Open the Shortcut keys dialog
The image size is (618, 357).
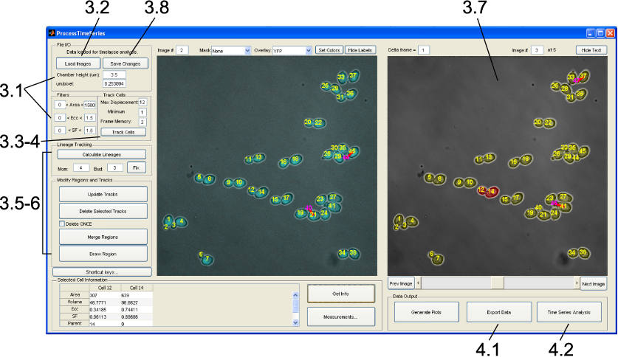pos(102,272)
